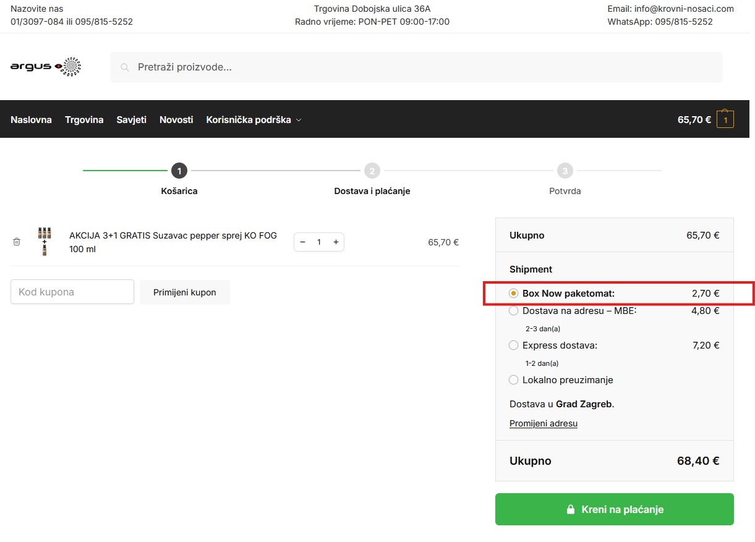Click the Kod kupona input field
The width and height of the screenshot is (755, 542).
[x=72, y=292]
